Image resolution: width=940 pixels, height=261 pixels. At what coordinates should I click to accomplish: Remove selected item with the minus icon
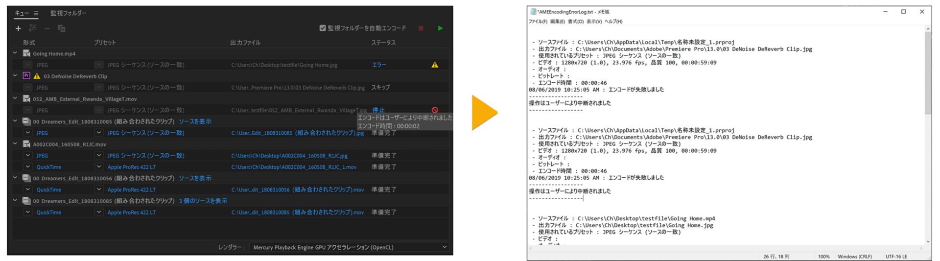click(x=47, y=28)
